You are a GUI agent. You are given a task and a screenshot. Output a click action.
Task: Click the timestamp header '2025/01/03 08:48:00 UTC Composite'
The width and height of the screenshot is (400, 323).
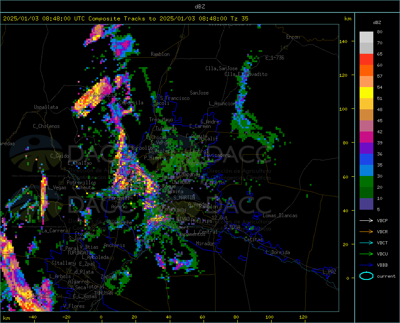click(x=61, y=19)
